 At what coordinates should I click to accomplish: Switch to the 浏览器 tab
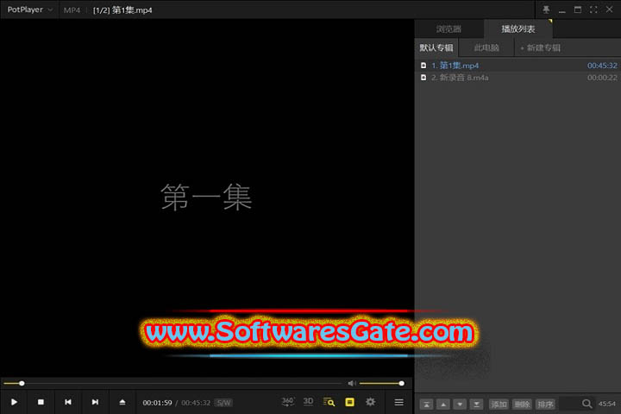(x=448, y=29)
